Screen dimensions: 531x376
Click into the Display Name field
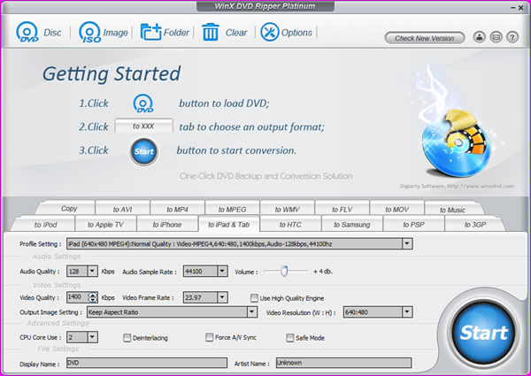click(147, 363)
